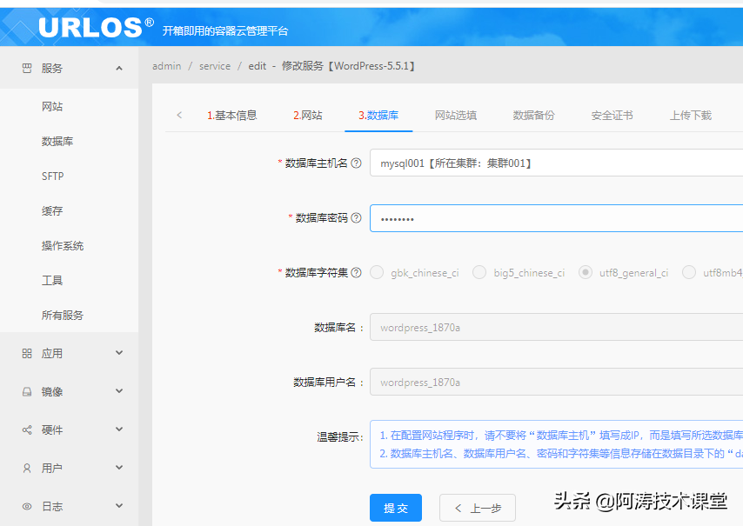Switch to 2.网站 tab
The height and width of the screenshot is (526, 743).
point(308,115)
